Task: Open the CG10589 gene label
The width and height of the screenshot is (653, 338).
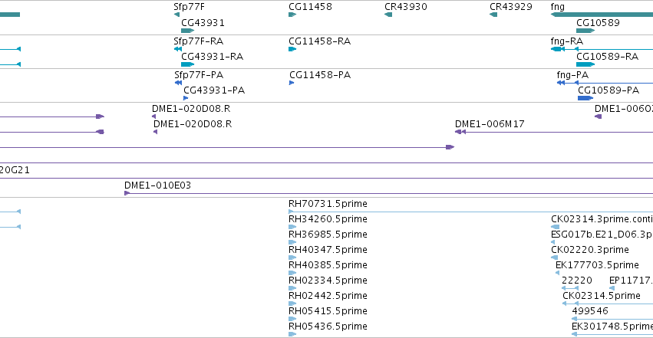Action: [598, 23]
